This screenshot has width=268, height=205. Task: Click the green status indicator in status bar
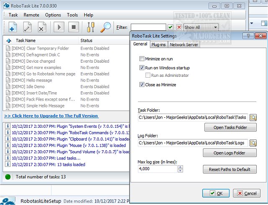[8, 177]
